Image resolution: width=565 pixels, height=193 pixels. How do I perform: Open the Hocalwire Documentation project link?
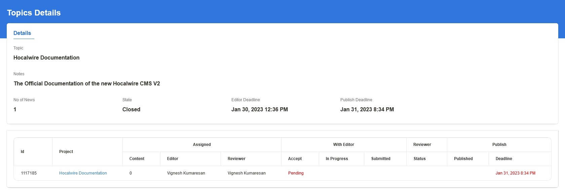click(x=83, y=173)
